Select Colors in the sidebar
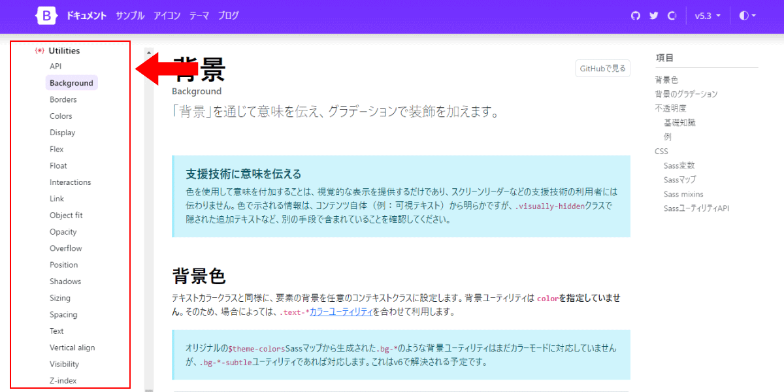Screen dimensions: 784x392 61,116
